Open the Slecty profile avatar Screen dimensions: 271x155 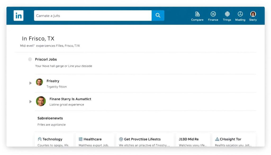coord(253,14)
